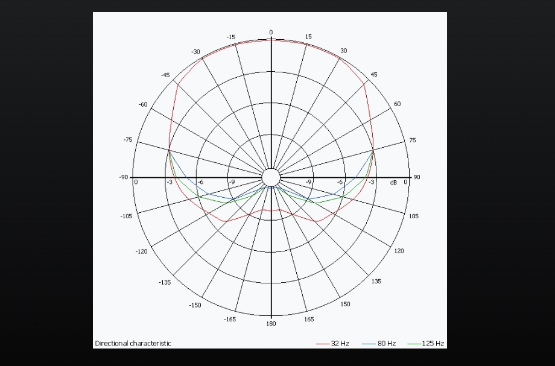Click the -90 degree label on left
Screen dimensions: 555x366
(124, 177)
